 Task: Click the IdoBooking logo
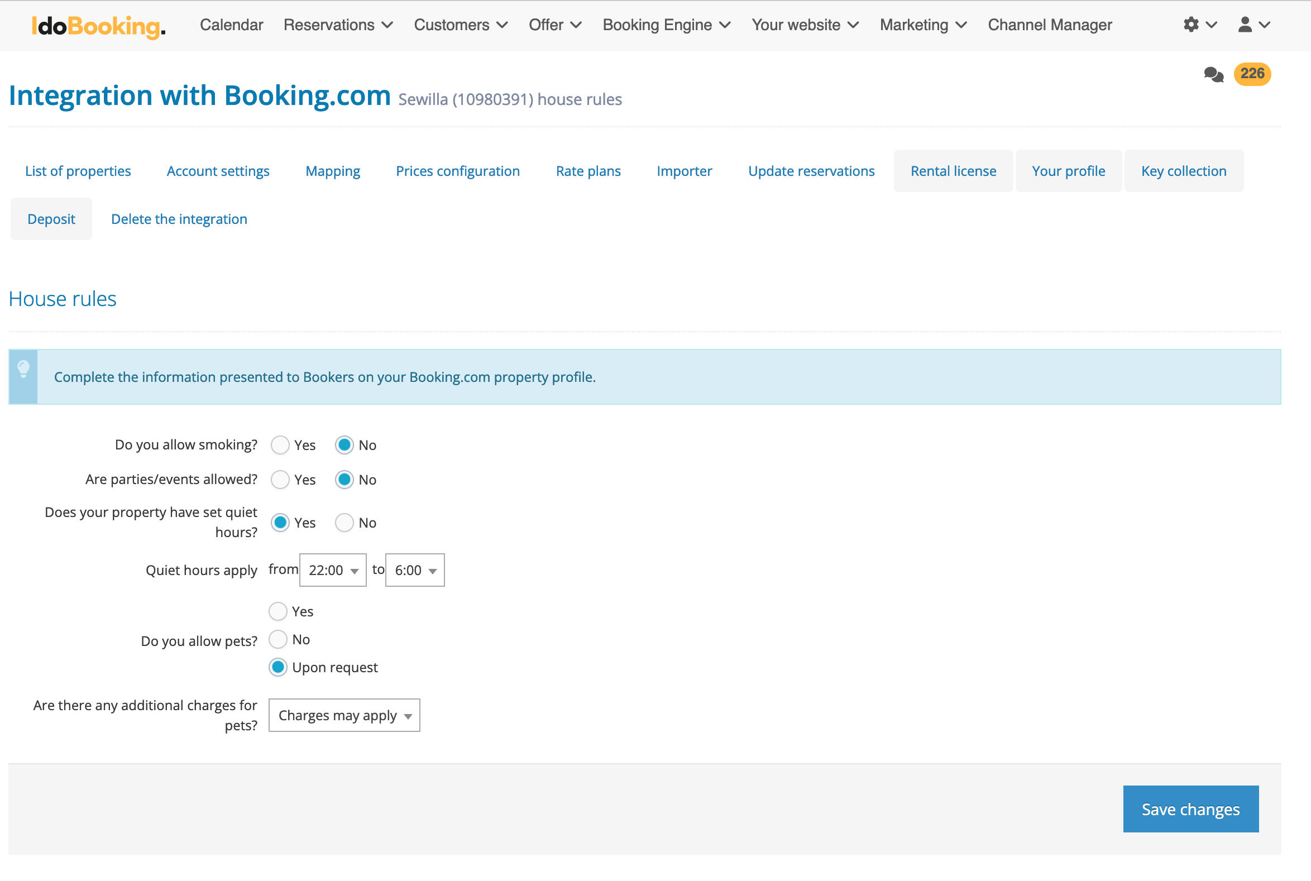pos(98,26)
